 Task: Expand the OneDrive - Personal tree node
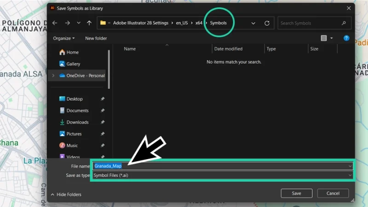53,75
